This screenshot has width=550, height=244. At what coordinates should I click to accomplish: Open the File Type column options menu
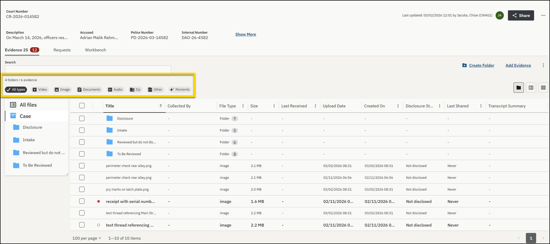coord(243,106)
